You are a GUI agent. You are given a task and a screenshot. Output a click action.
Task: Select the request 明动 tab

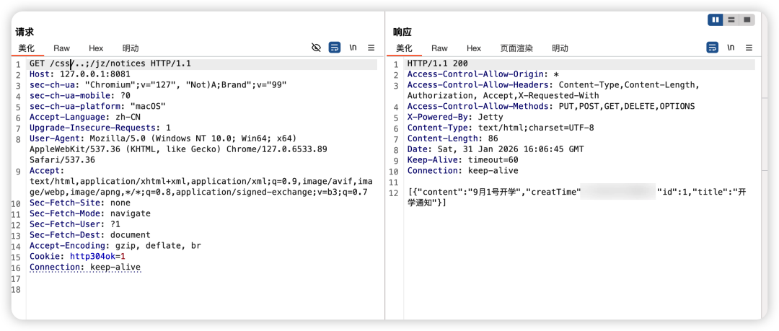click(131, 48)
